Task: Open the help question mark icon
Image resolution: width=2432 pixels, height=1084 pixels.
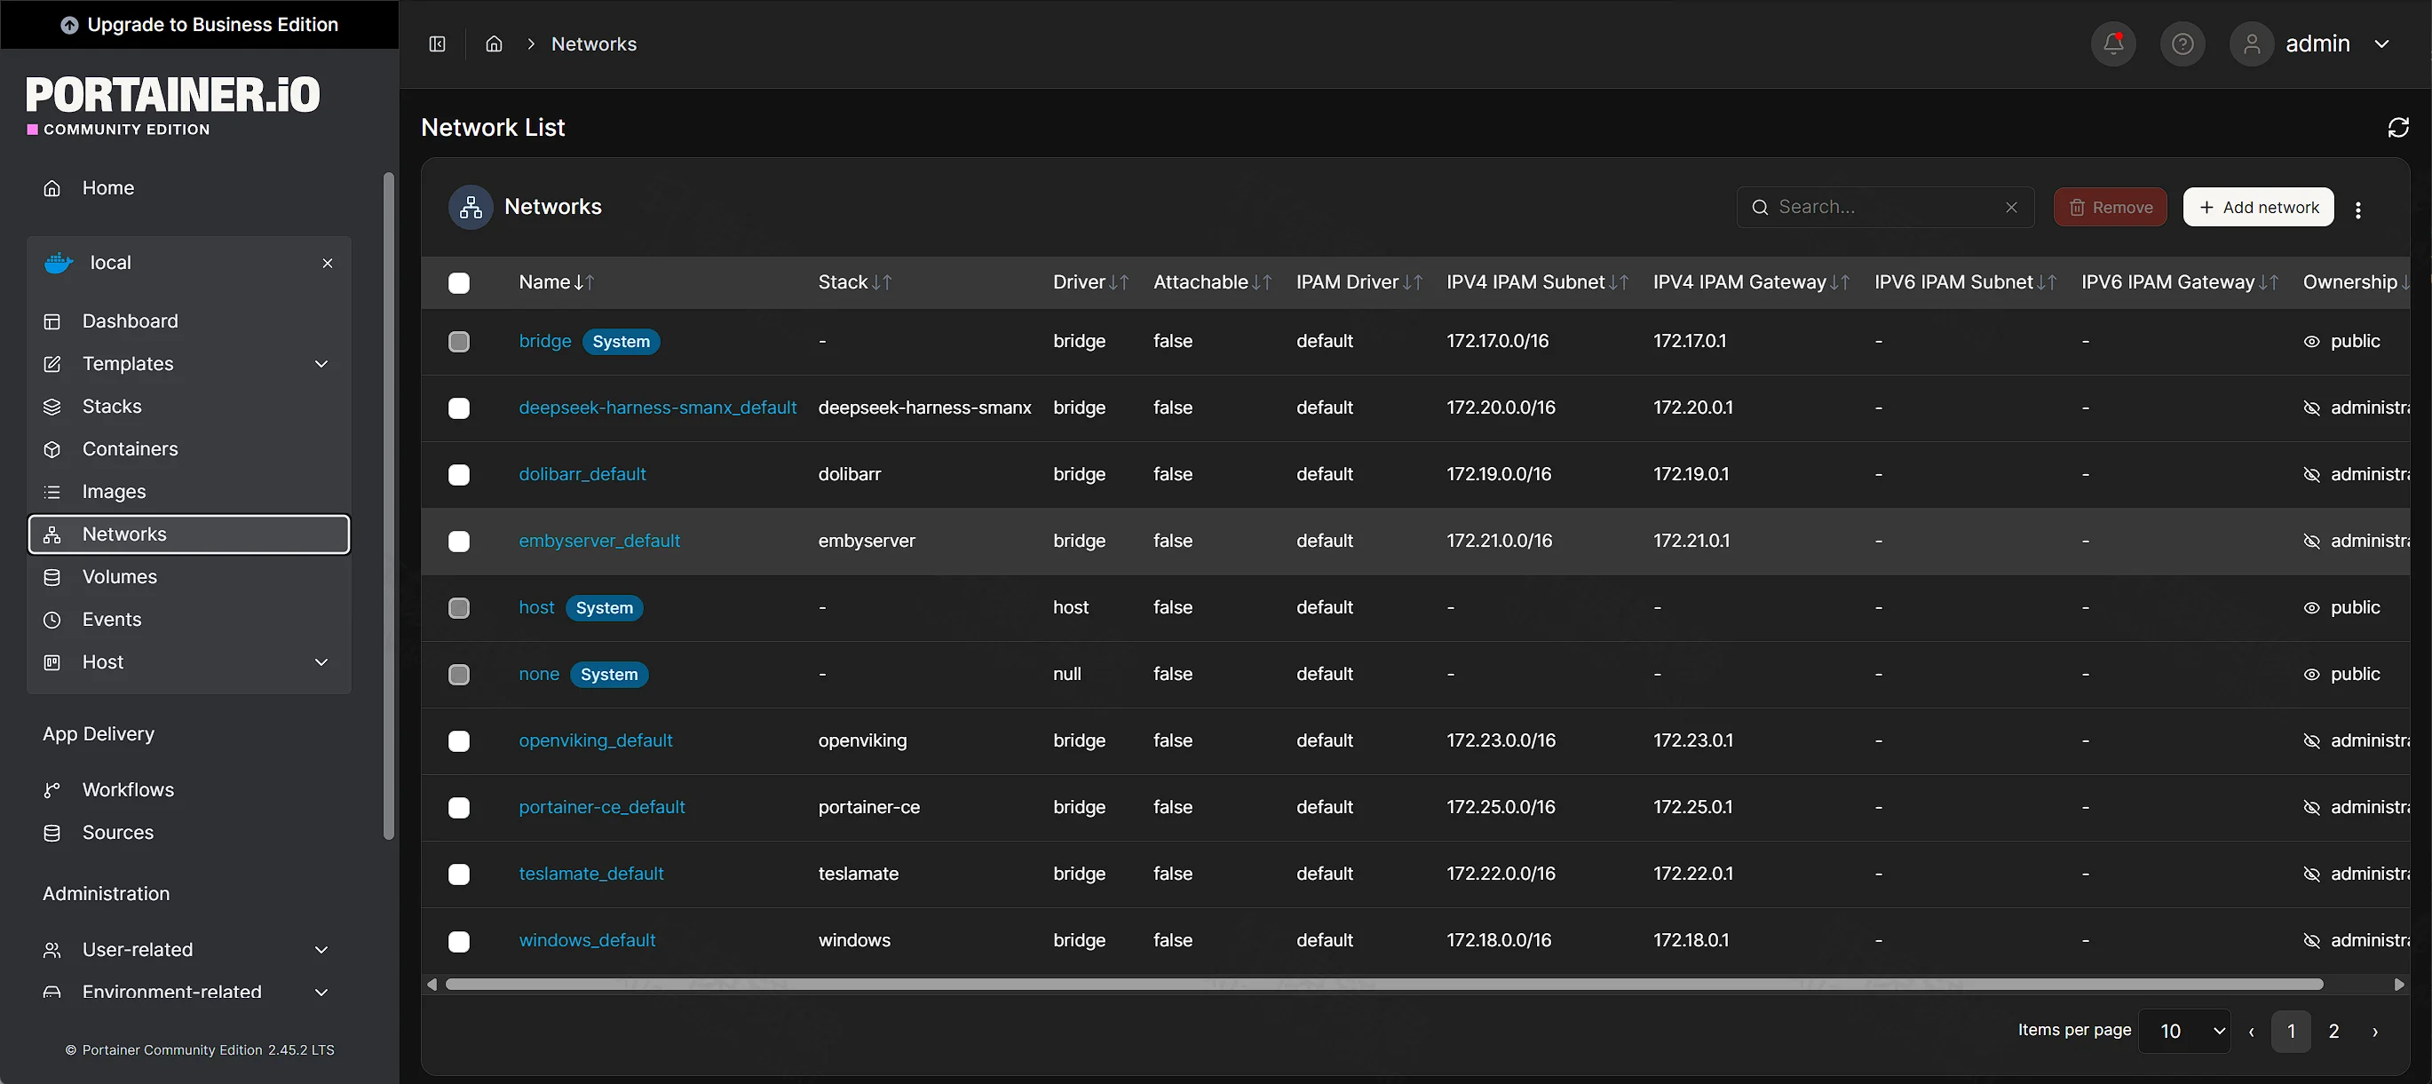Action: (2182, 44)
